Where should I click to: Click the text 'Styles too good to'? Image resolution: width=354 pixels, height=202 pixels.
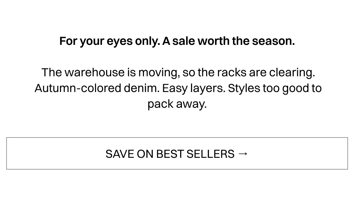click(275, 88)
